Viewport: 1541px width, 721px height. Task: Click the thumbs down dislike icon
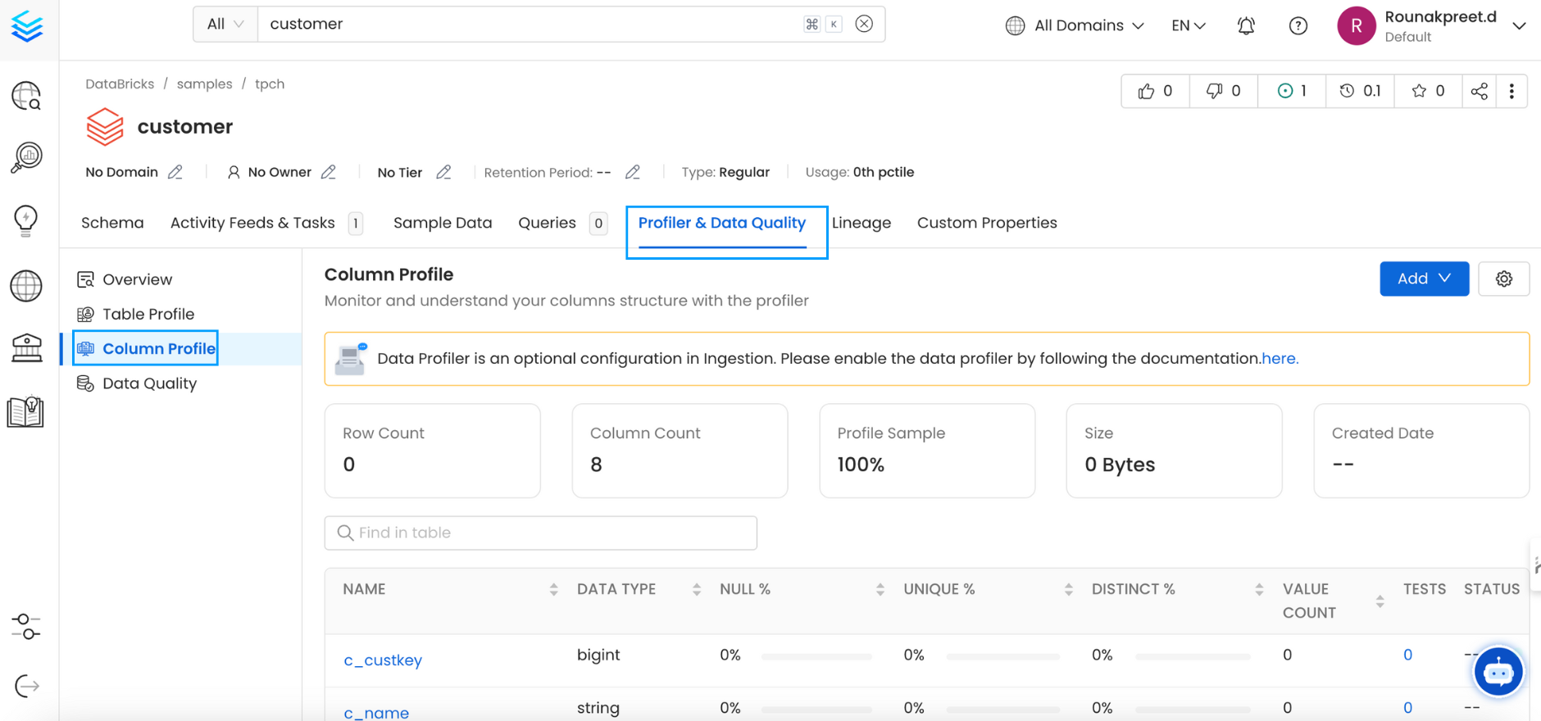[x=1214, y=91]
